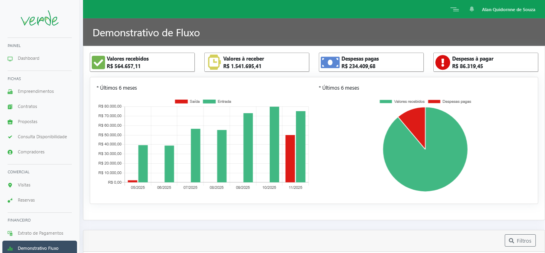This screenshot has width=545, height=253.
Task: Open the Alan Quidornne de Souza user menu
Action: tap(509, 10)
